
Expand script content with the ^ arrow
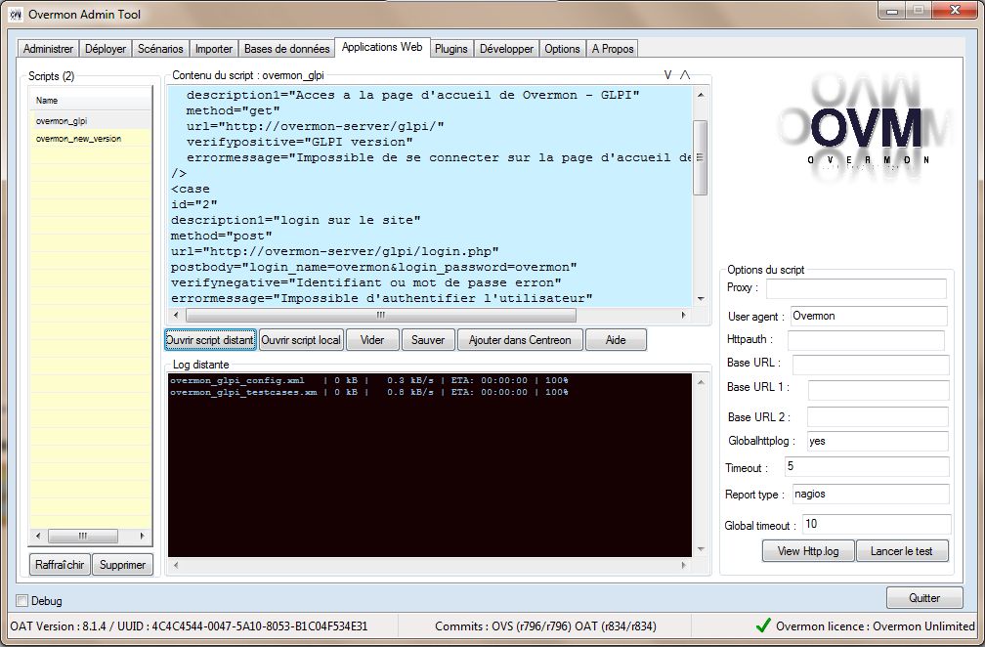[x=685, y=75]
